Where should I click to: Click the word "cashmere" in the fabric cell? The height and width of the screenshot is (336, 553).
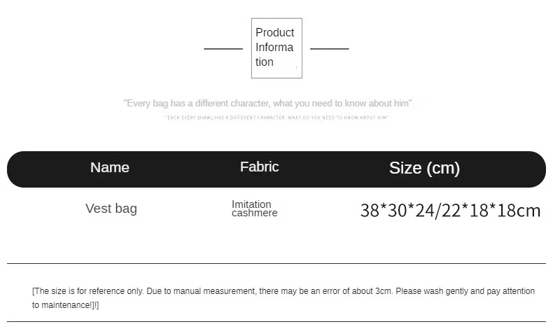[x=255, y=213]
